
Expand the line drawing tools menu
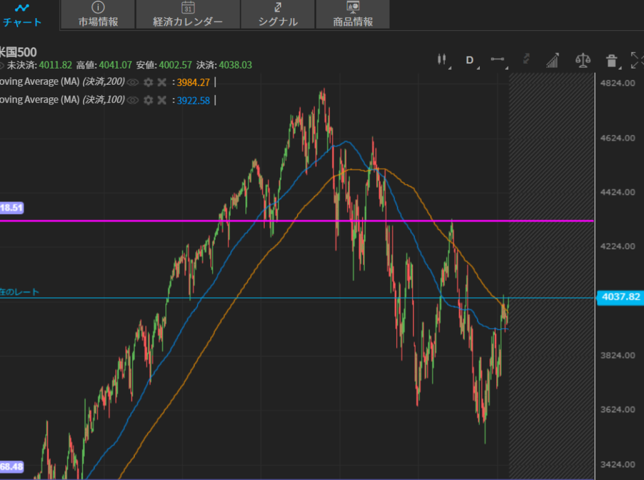coord(497,60)
